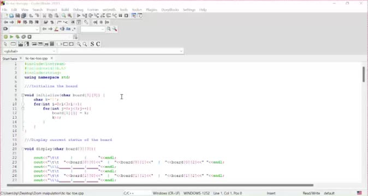This screenshot has height=196, width=368.
Task: Switch to the Start here tab
Action: (10, 58)
